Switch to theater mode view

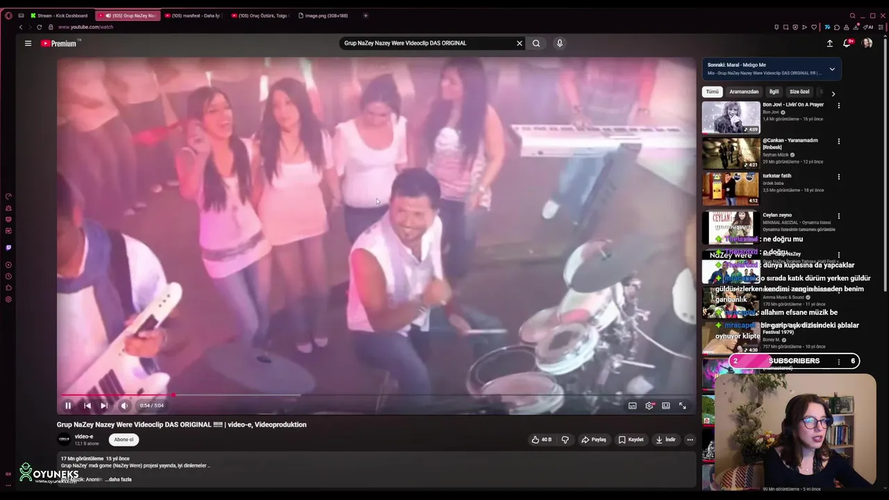[x=666, y=406]
